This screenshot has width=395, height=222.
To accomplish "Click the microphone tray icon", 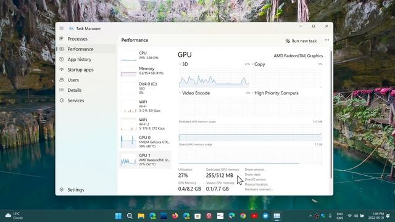I will point(330,216).
